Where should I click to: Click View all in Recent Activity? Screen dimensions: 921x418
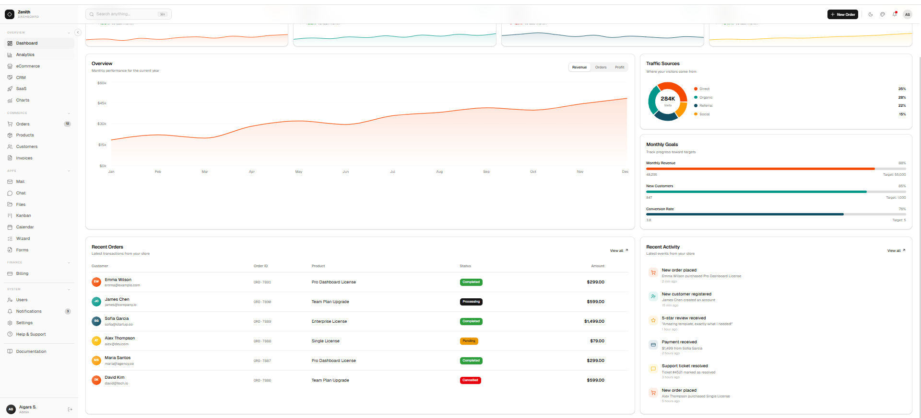point(896,250)
